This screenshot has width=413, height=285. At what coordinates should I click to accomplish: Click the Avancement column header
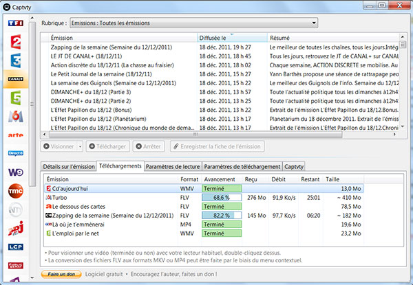coord(222,179)
